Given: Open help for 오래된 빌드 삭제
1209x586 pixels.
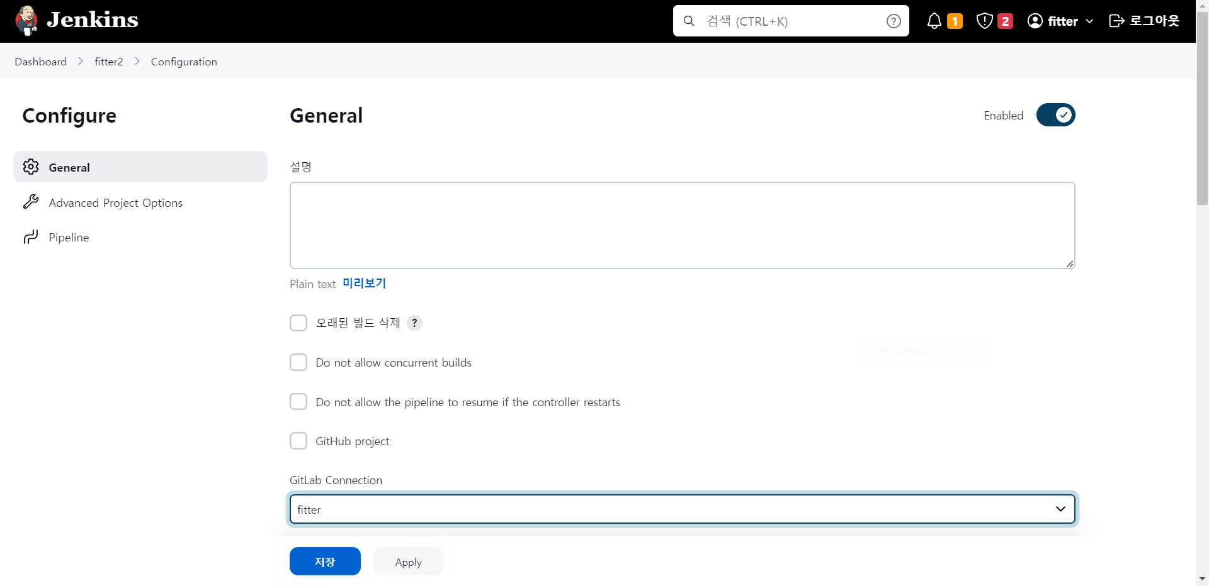Looking at the screenshot, I should tap(414, 323).
